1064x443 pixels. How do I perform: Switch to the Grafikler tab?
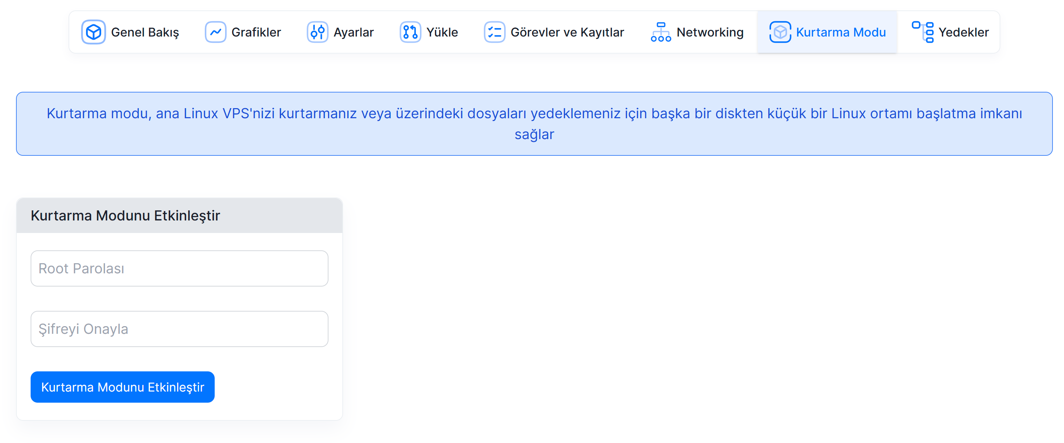(x=243, y=32)
